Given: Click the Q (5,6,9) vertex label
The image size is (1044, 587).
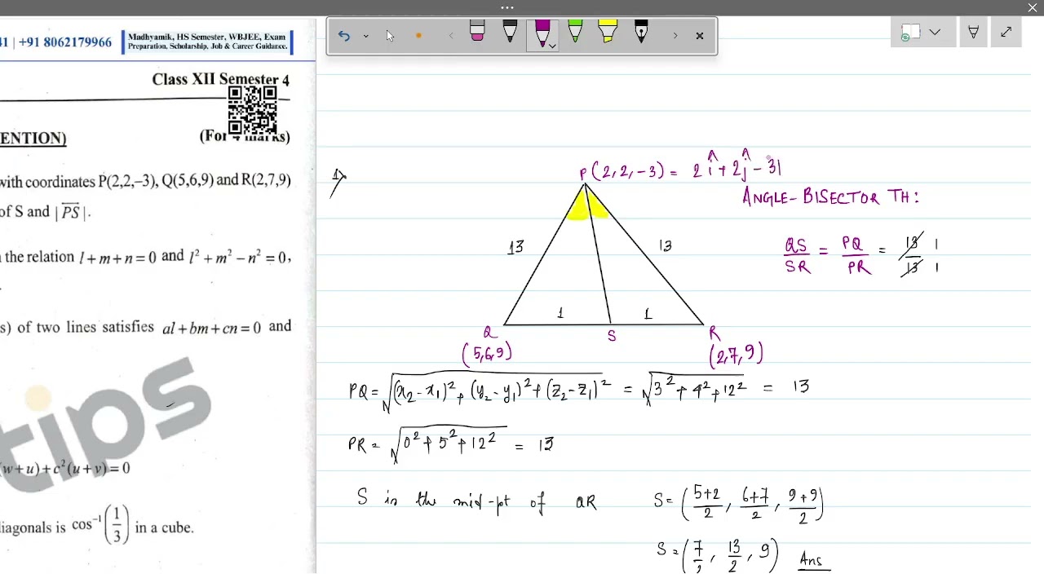Looking at the screenshot, I should [x=488, y=345].
